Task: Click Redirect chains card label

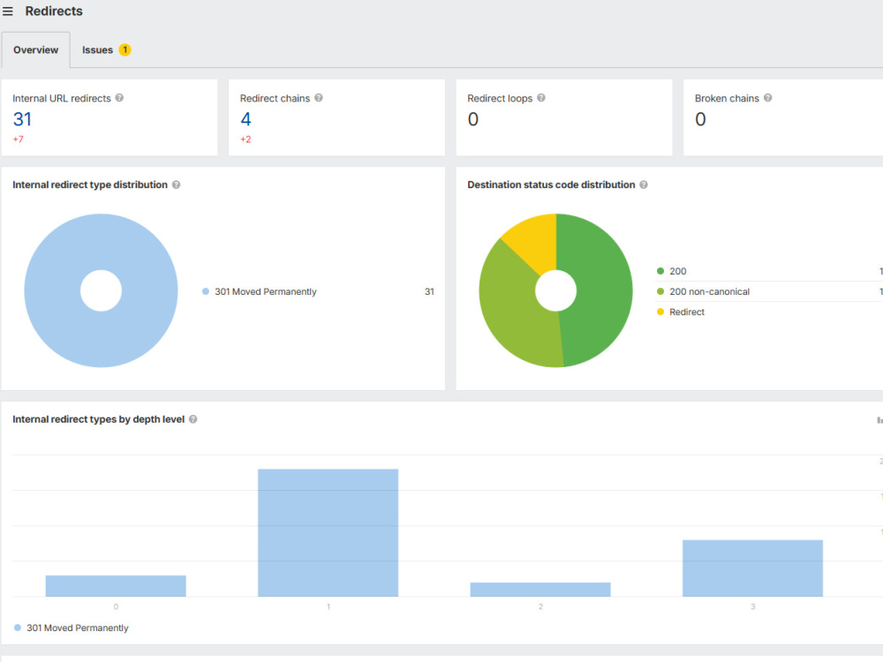Action: point(275,98)
